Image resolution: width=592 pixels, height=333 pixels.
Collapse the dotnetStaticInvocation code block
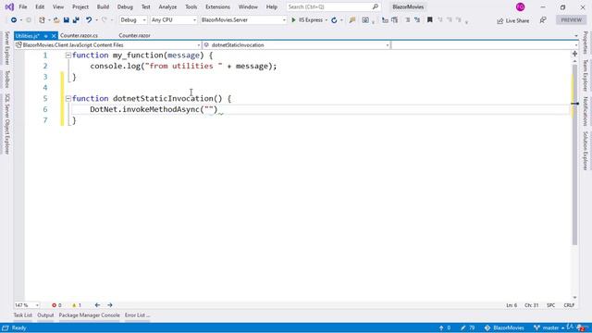[x=68, y=99]
